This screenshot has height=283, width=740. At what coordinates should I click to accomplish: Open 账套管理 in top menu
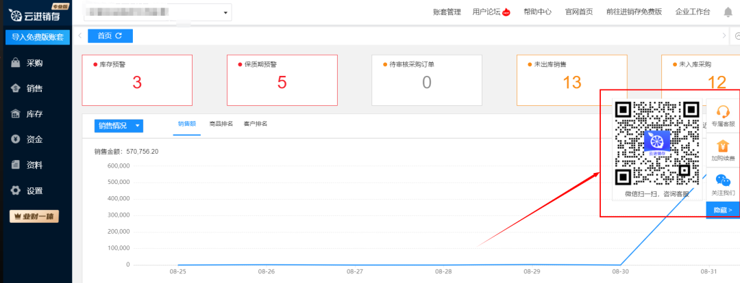tap(447, 12)
